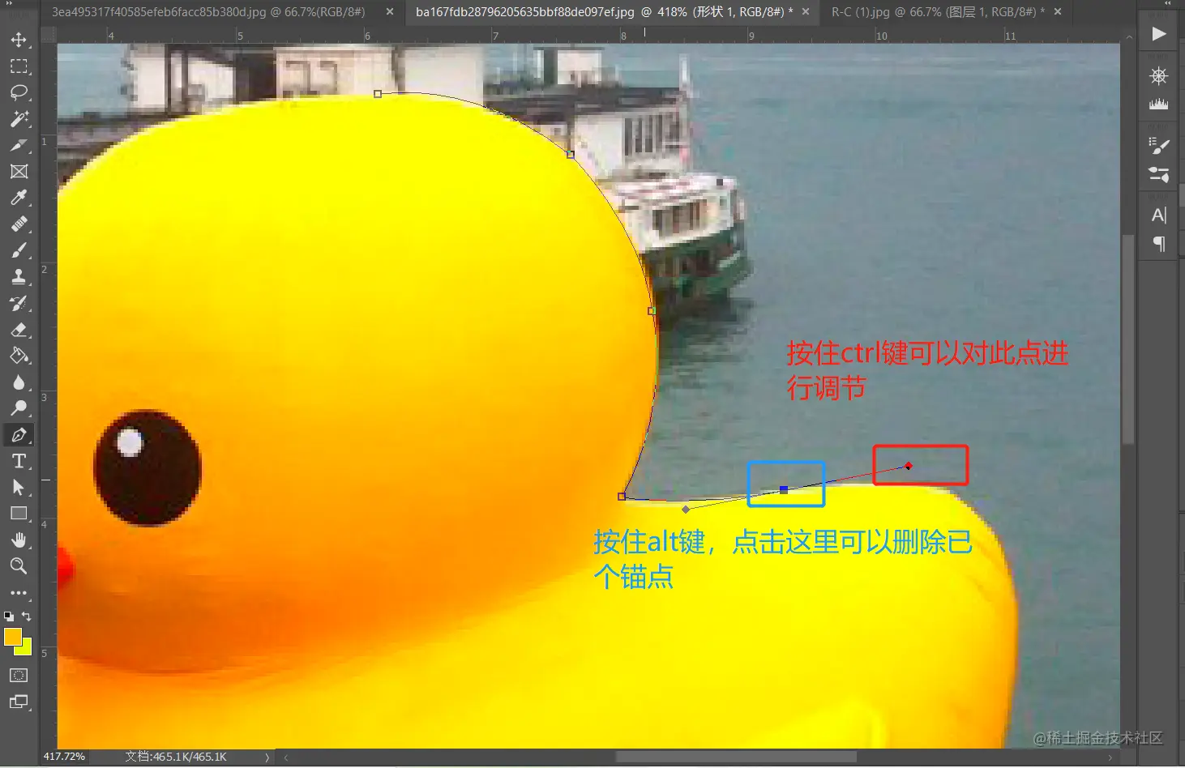The width and height of the screenshot is (1185, 768).
Task: Open the Character panel
Action: pos(1159,215)
